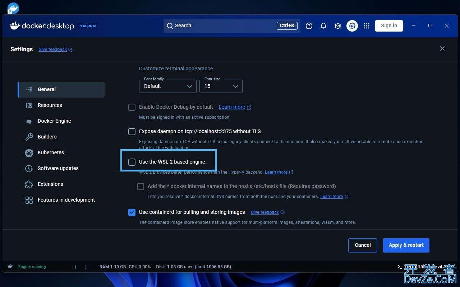Click the Kubernetes wheel icon
The width and height of the screenshot is (460, 287).
[x=29, y=152]
